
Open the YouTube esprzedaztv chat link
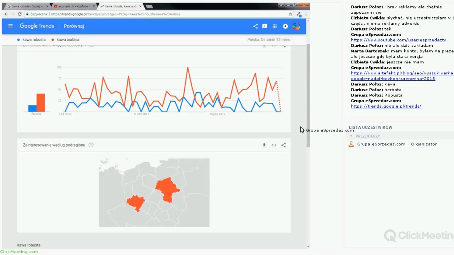(398, 40)
